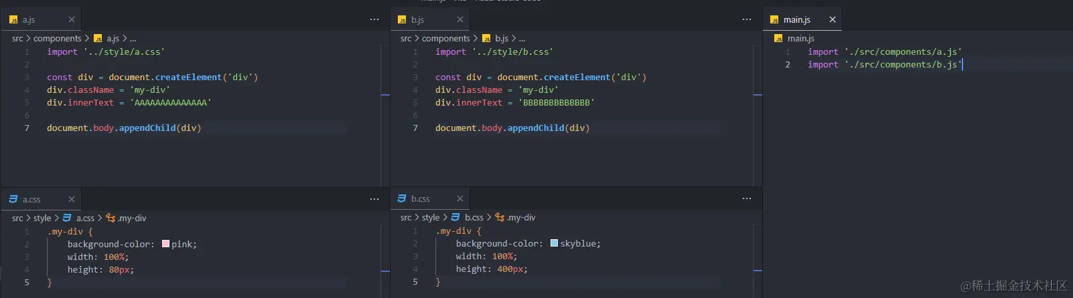Viewport: 1073px width, 298px height.
Task: Click '../style/b.css' import path in b.js
Action: 512,52
